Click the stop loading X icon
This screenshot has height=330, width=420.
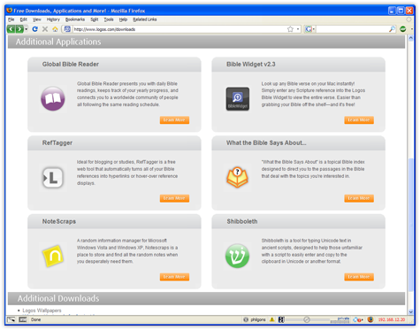tap(45, 29)
